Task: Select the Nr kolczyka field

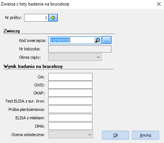Action: coord(80,49)
